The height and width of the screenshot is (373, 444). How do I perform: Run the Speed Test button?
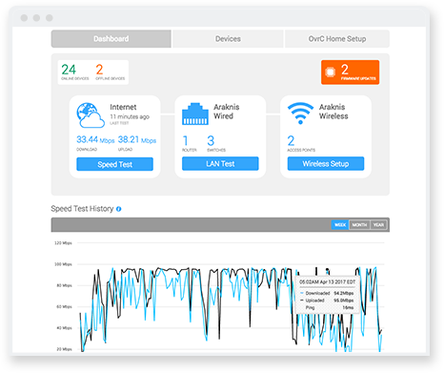pos(114,164)
